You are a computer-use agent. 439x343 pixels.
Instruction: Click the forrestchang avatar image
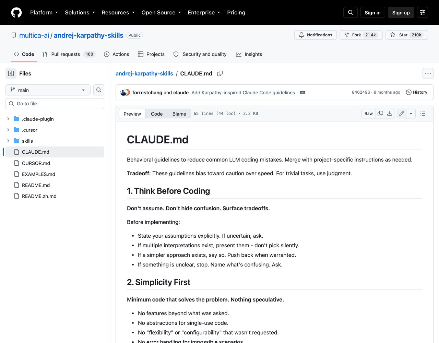coord(123,92)
